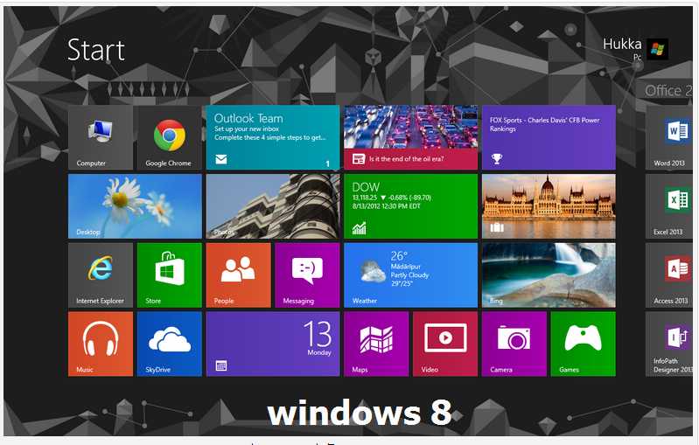Click the Start heading text
The height and width of the screenshot is (445, 699).
96,50
